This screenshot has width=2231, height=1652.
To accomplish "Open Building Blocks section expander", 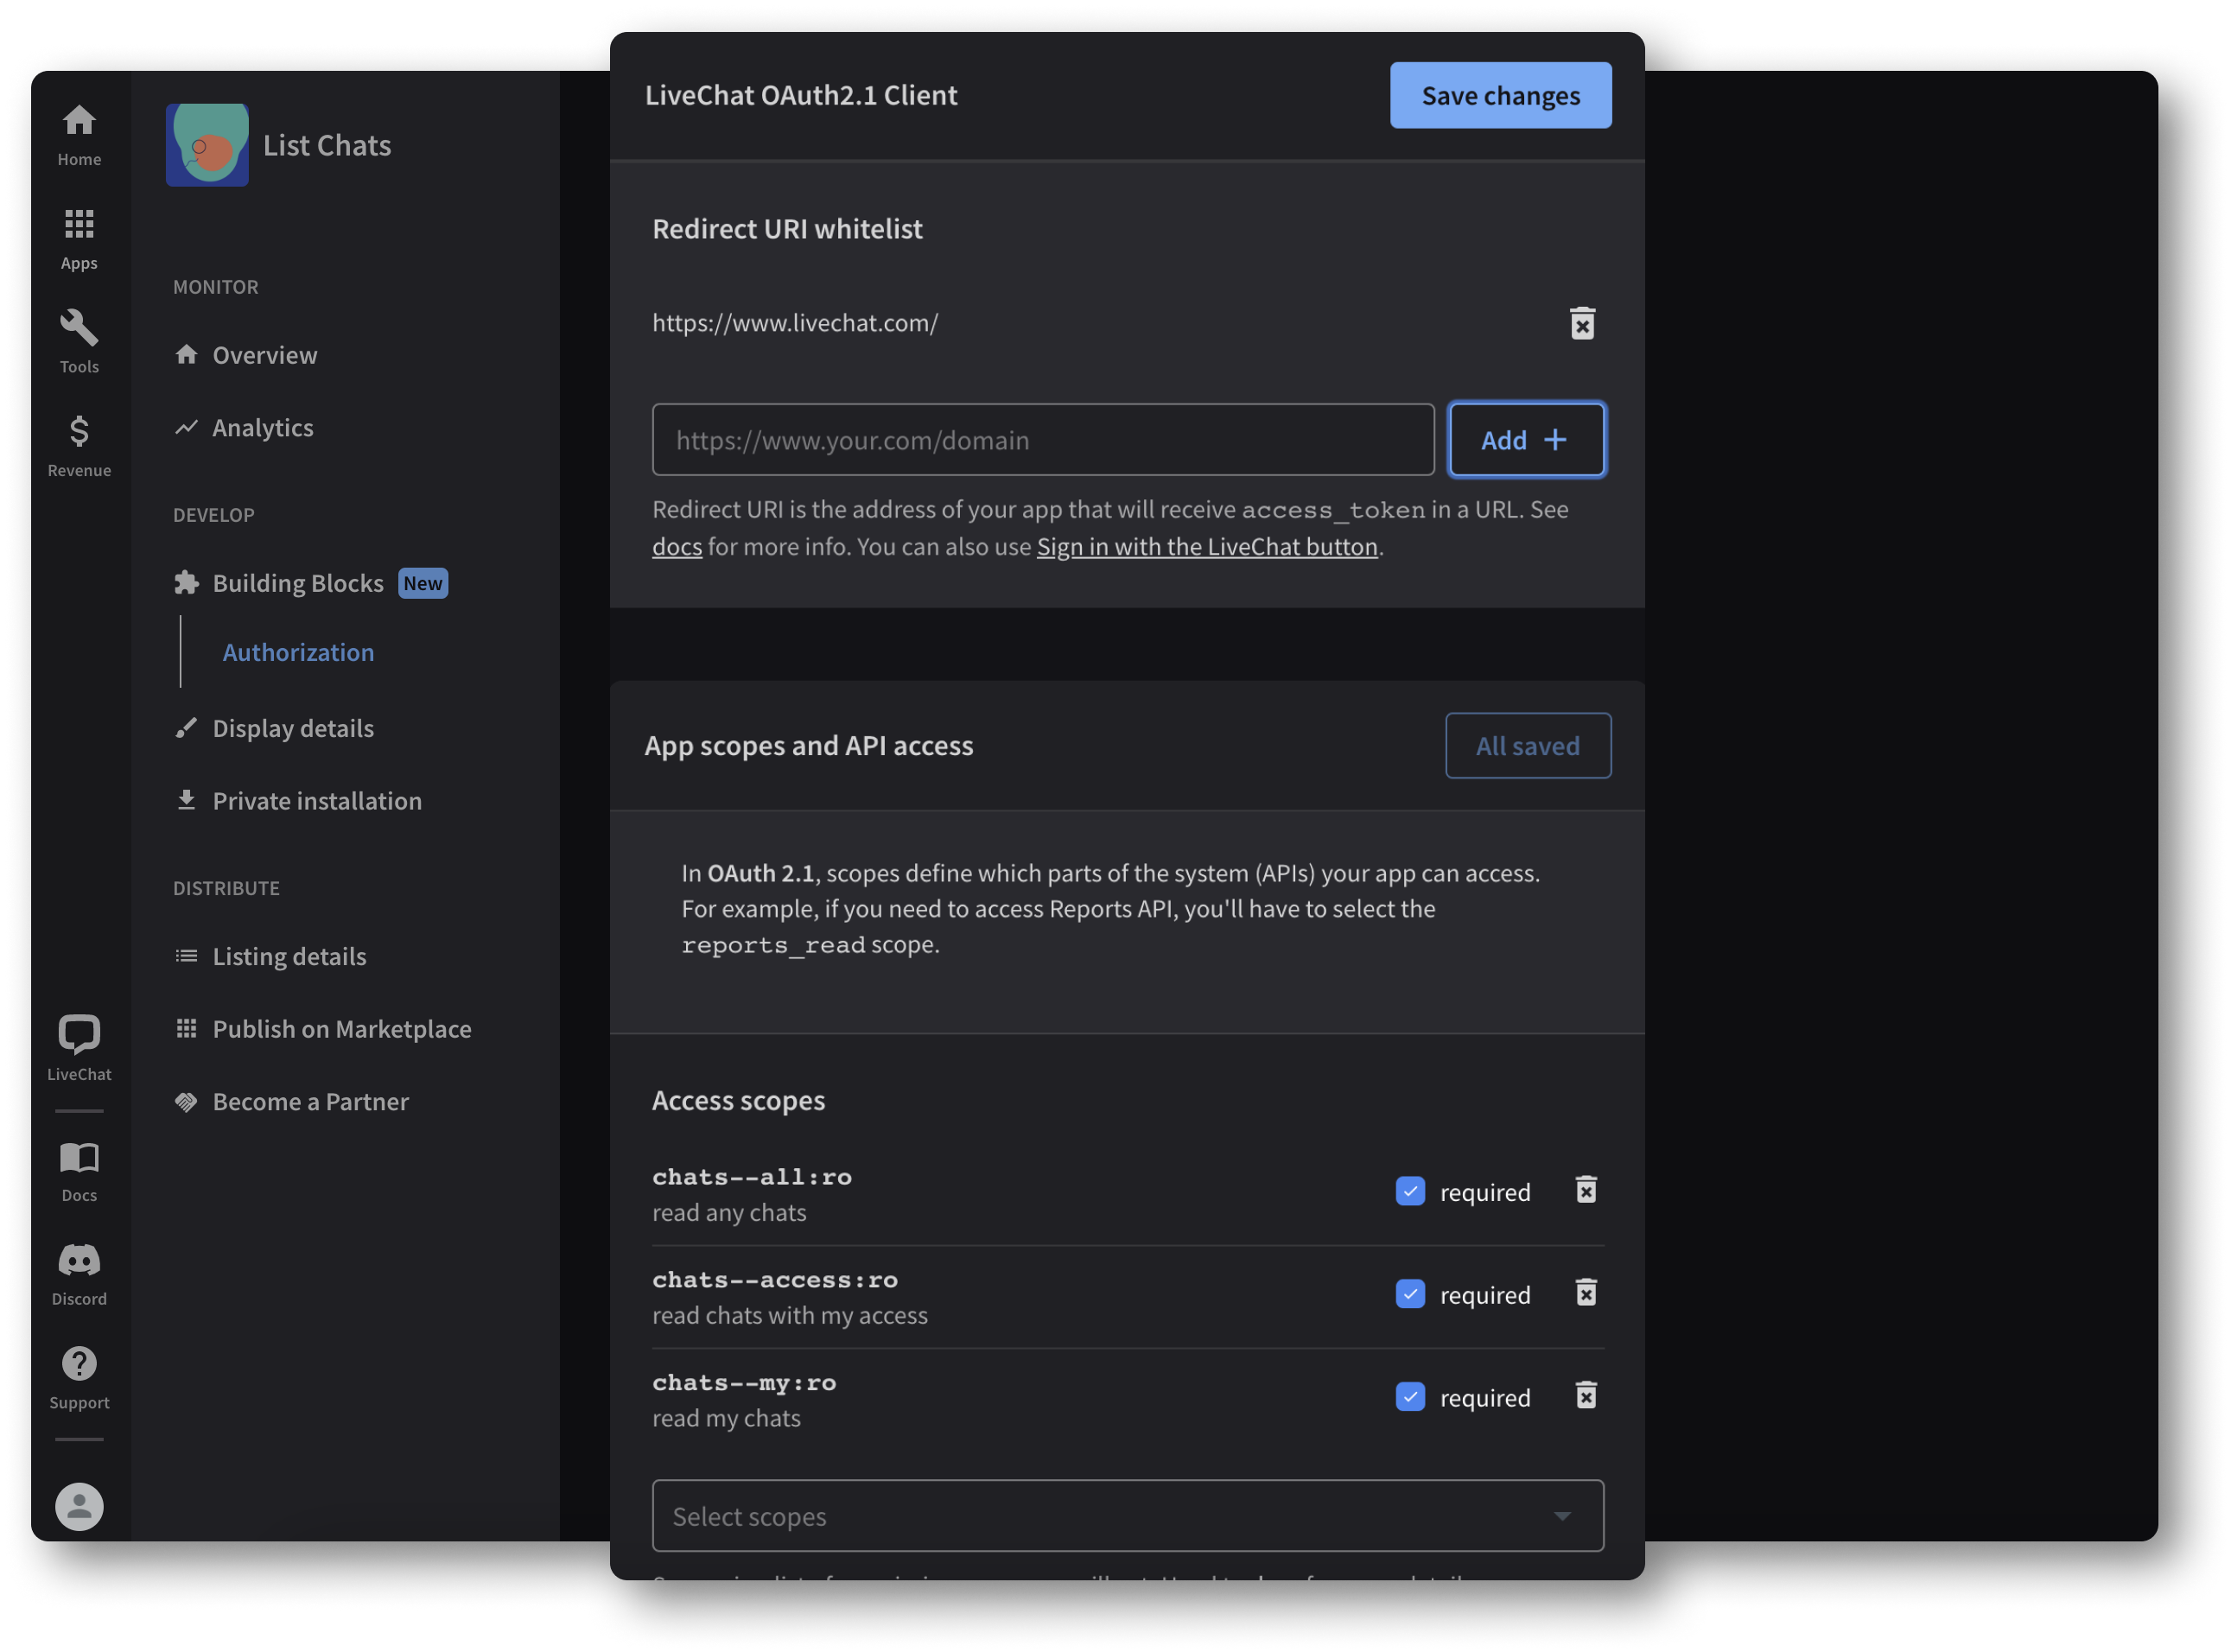I will (x=296, y=581).
